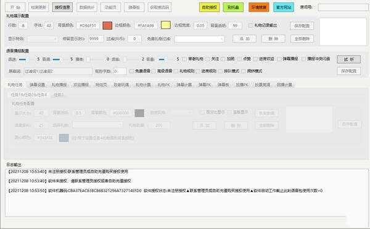The image size is (370, 229).
Task: Click the stay duration field showing 9999
Action: [x=96, y=39]
